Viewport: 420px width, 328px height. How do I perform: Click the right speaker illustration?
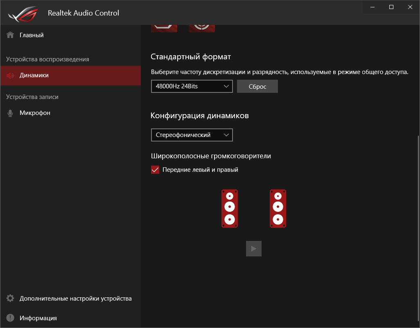(278, 209)
